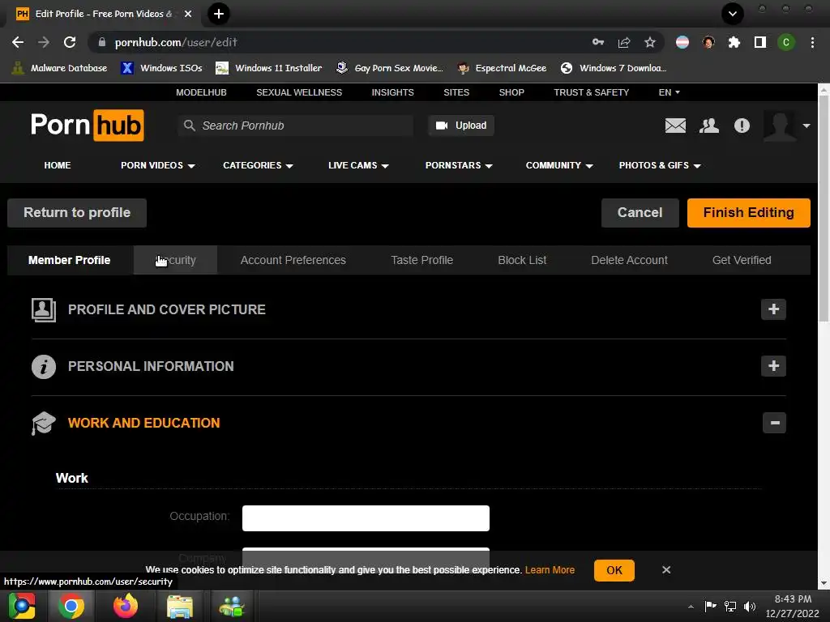Share this page icon in address bar

click(x=624, y=42)
